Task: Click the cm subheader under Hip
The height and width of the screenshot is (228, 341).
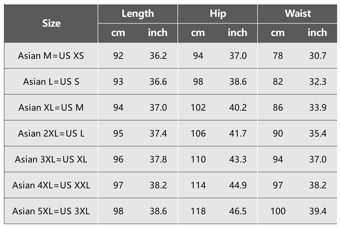Action: 198,33
